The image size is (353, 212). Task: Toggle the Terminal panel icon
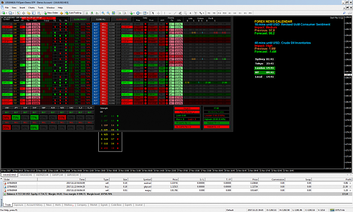(x=34, y=13)
